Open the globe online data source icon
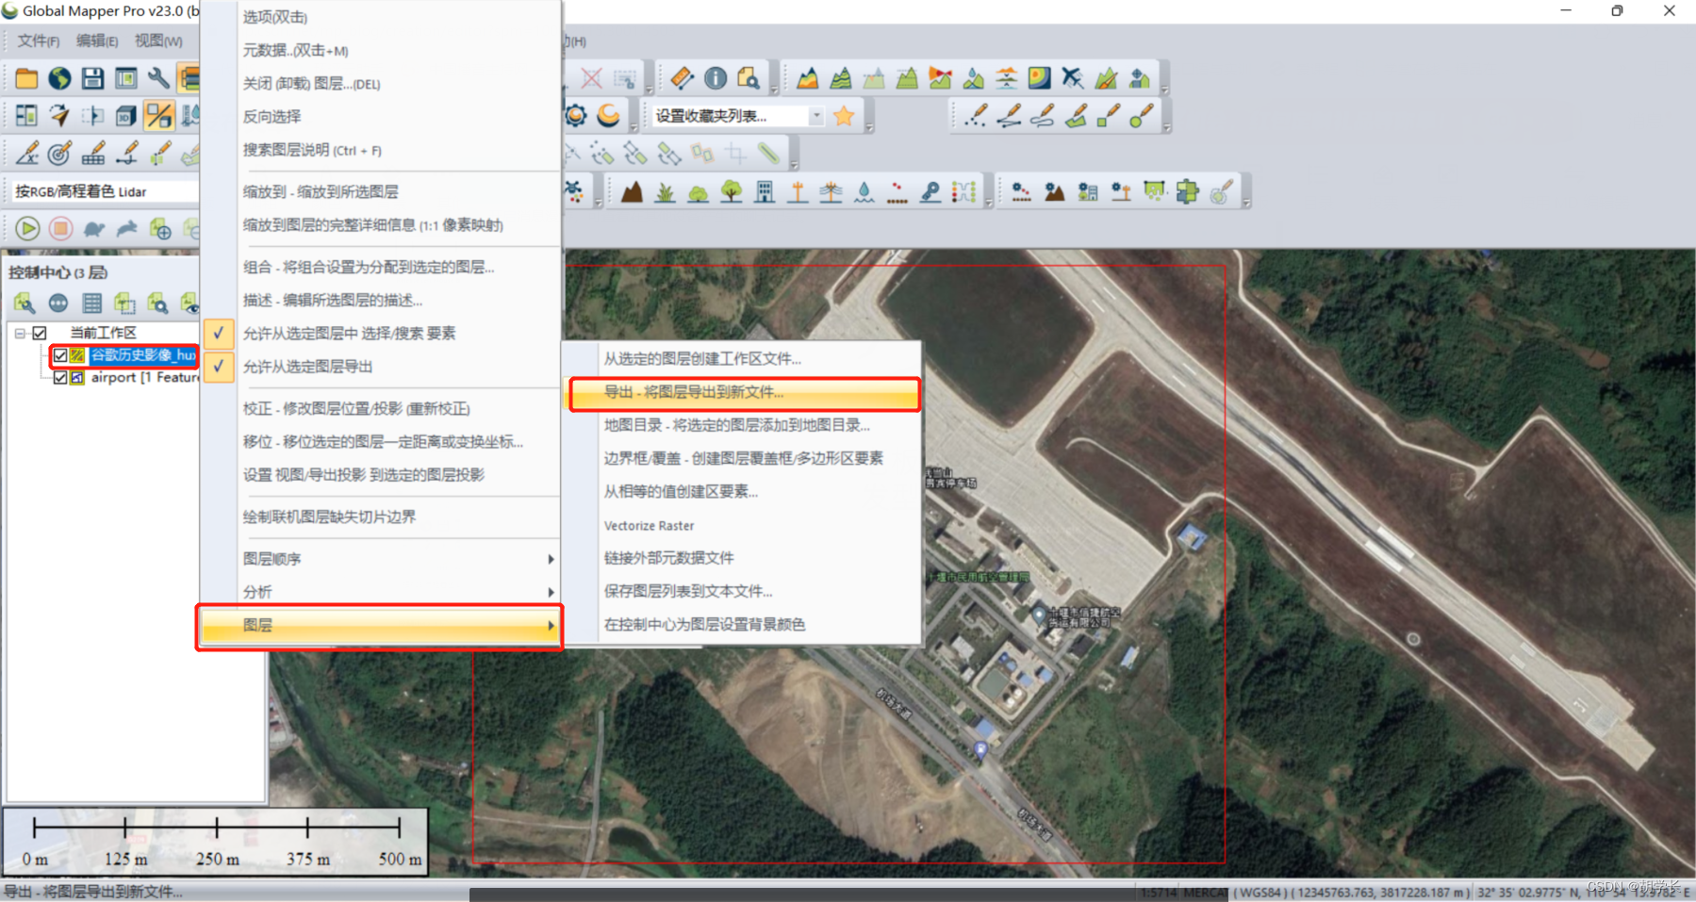This screenshot has height=902, width=1696. [58, 77]
